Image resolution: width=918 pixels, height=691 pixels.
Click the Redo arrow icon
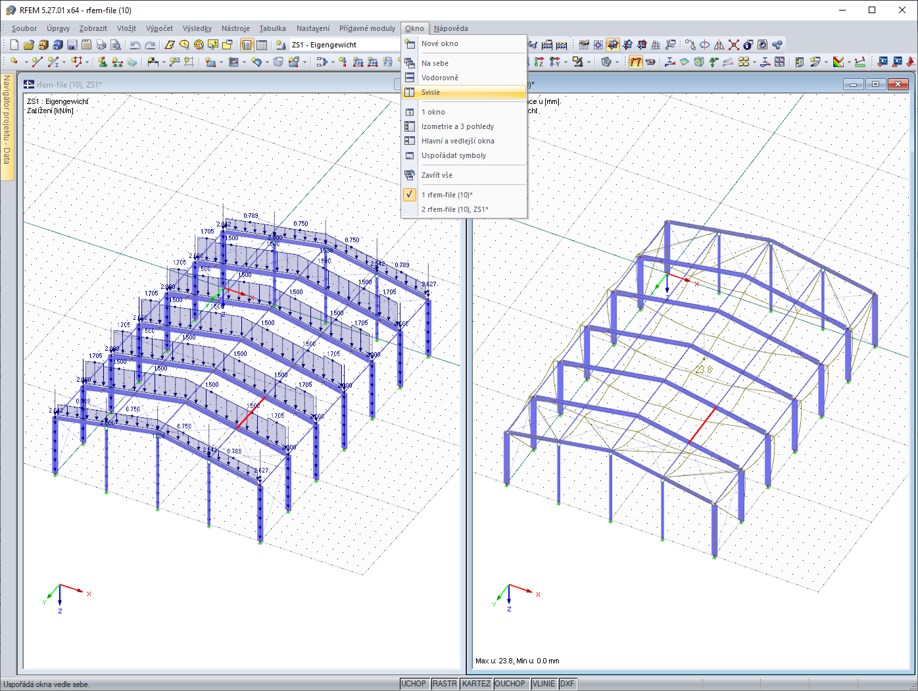[150, 45]
